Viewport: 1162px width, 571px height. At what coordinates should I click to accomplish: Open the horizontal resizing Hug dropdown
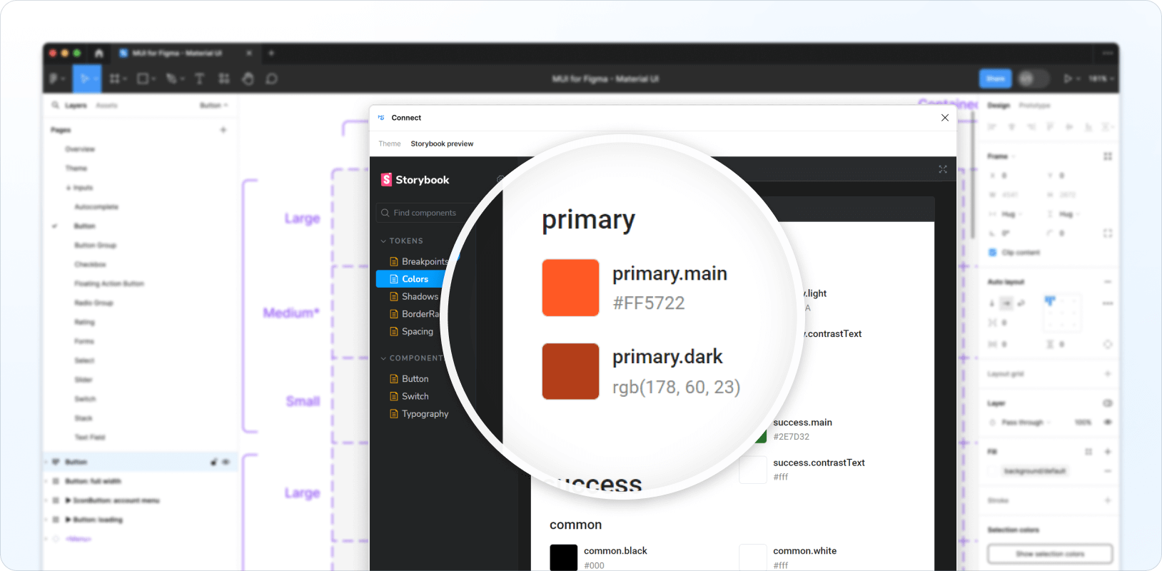tap(1011, 214)
